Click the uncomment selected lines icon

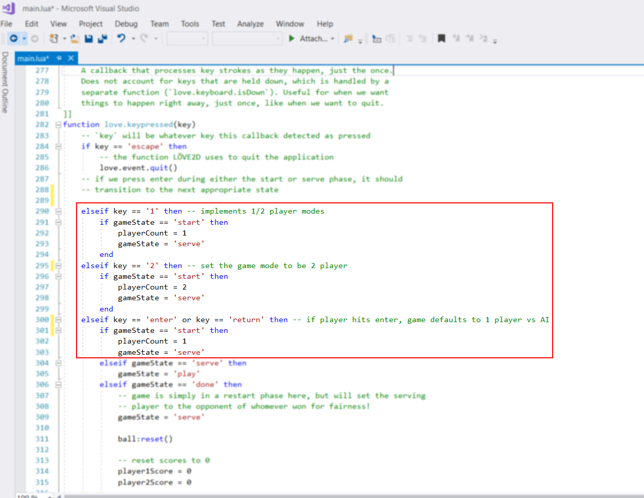click(x=422, y=38)
